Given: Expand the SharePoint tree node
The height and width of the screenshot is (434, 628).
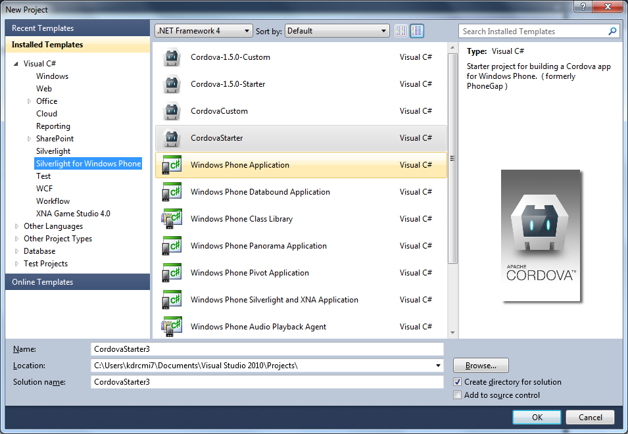Looking at the screenshot, I should (29, 139).
